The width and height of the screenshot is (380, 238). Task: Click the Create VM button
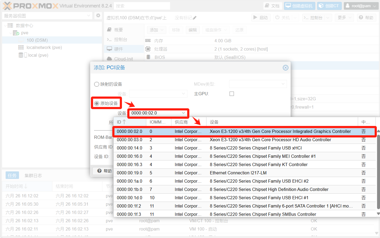299,6
